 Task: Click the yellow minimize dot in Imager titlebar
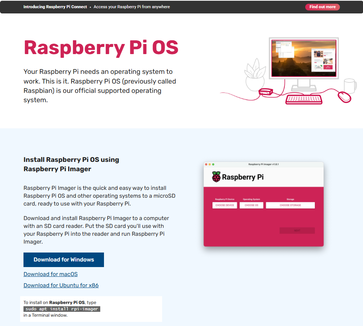click(x=210, y=164)
